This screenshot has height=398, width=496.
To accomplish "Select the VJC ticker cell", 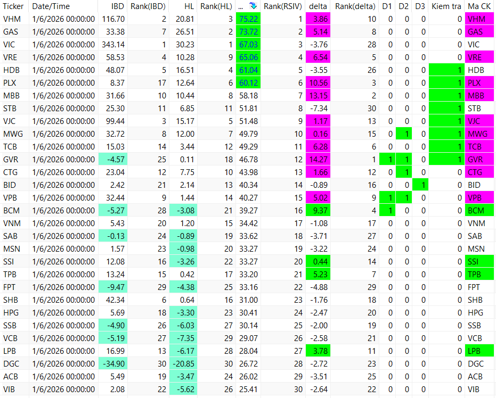I will click(14, 121).
